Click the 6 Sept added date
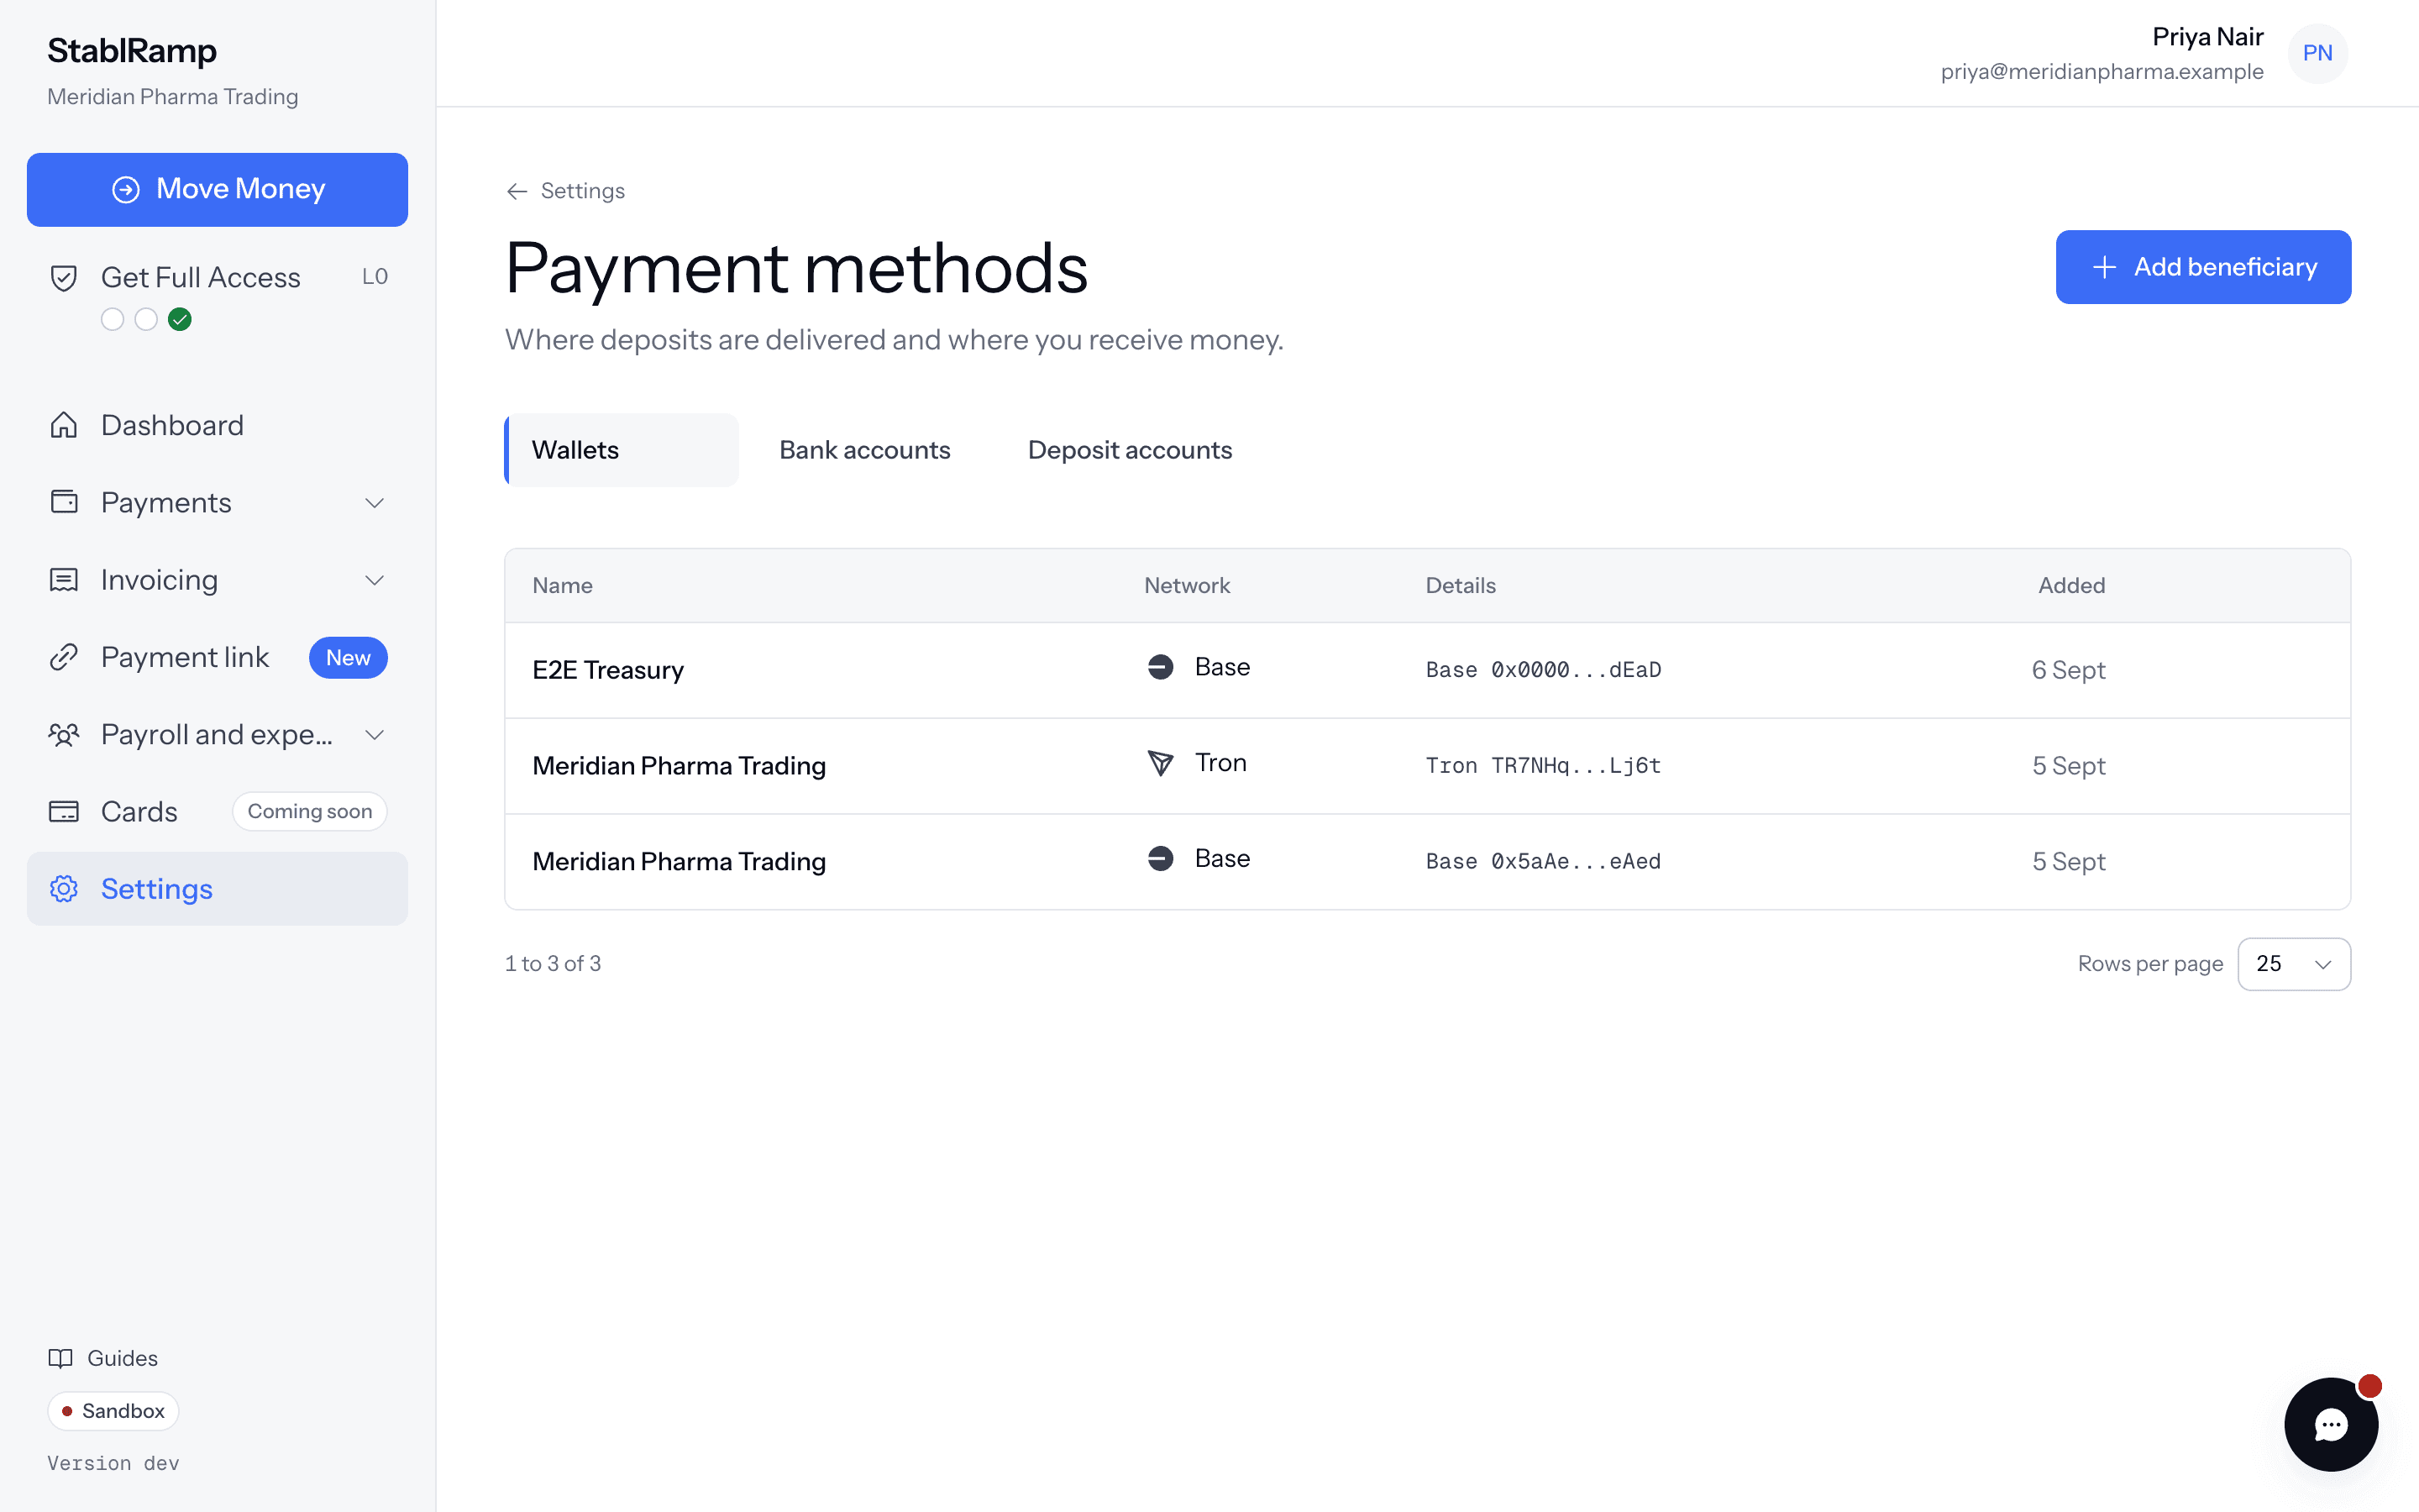 [2068, 670]
